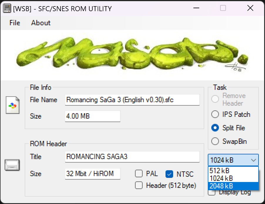This screenshot has width=265, height=204.
Task: Choose 512 kB from the dropdown list
Action: 233,171
